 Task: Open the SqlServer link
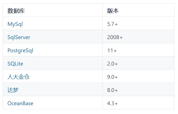tap(19, 37)
